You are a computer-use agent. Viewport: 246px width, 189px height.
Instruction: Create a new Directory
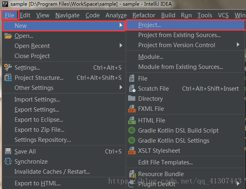coord(185,99)
